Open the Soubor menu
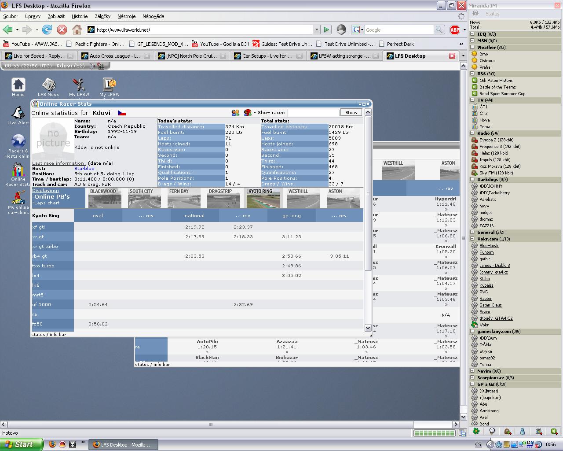 [11, 16]
